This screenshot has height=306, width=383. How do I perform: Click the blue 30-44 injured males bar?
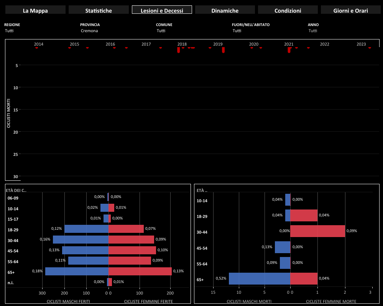tap(81, 239)
